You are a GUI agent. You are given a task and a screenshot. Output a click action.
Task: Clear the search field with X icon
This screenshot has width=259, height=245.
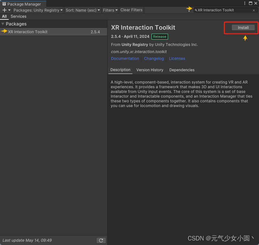254,10
